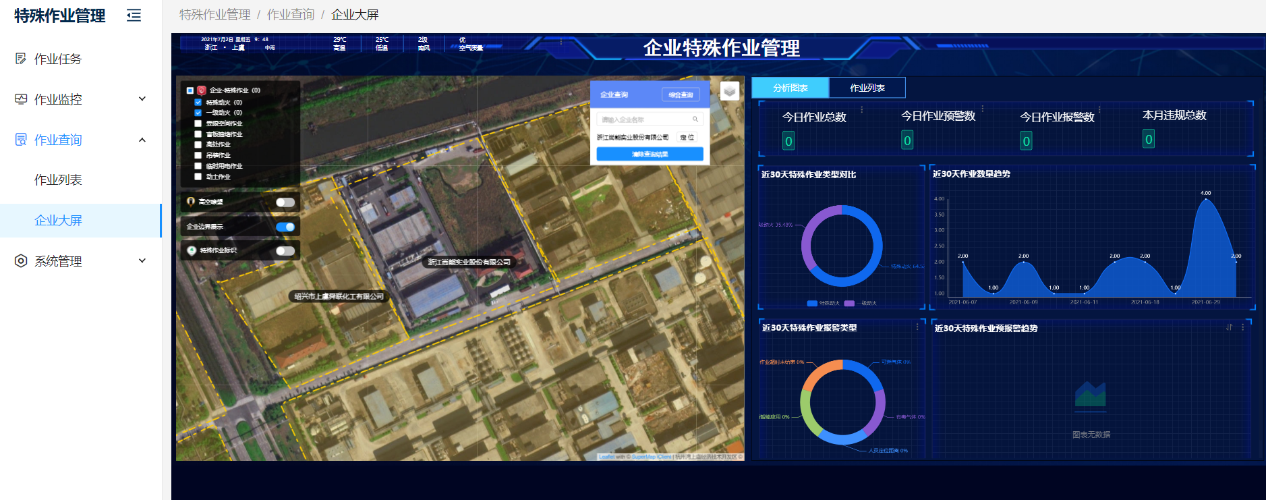Turn off the 企业边界展示 switch
Viewport: 1266px width, 500px height.
click(285, 227)
